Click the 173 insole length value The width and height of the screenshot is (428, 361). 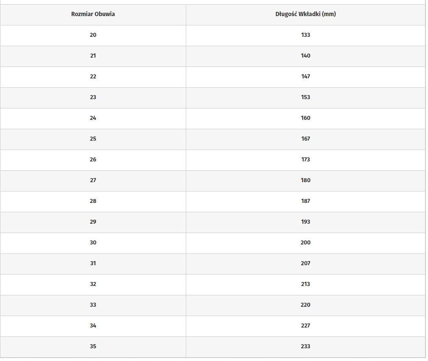305,159
